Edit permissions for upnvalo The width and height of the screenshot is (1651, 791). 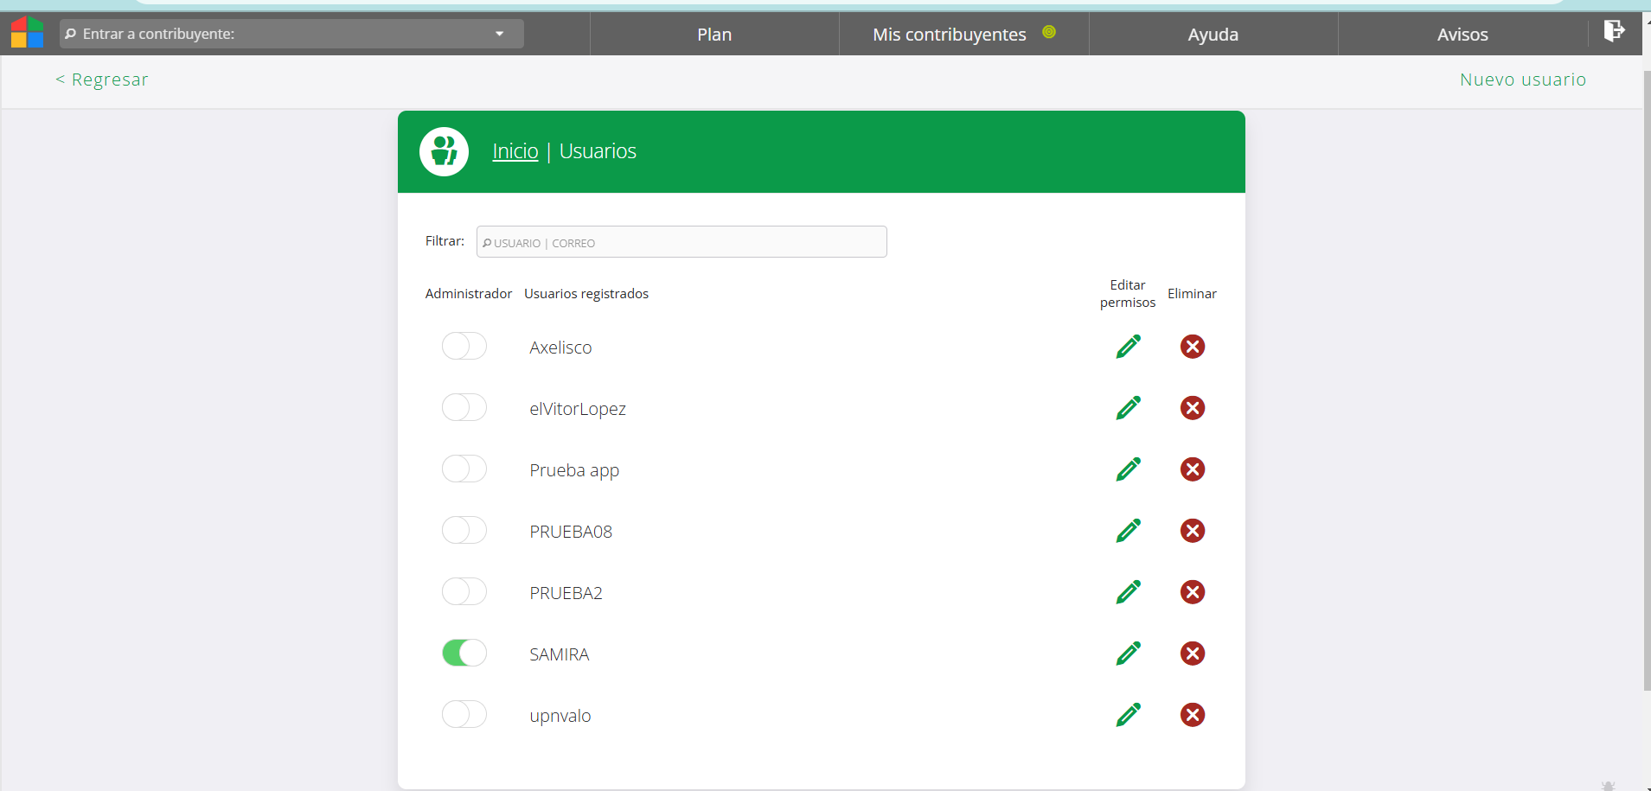[x=1128, y=715]
